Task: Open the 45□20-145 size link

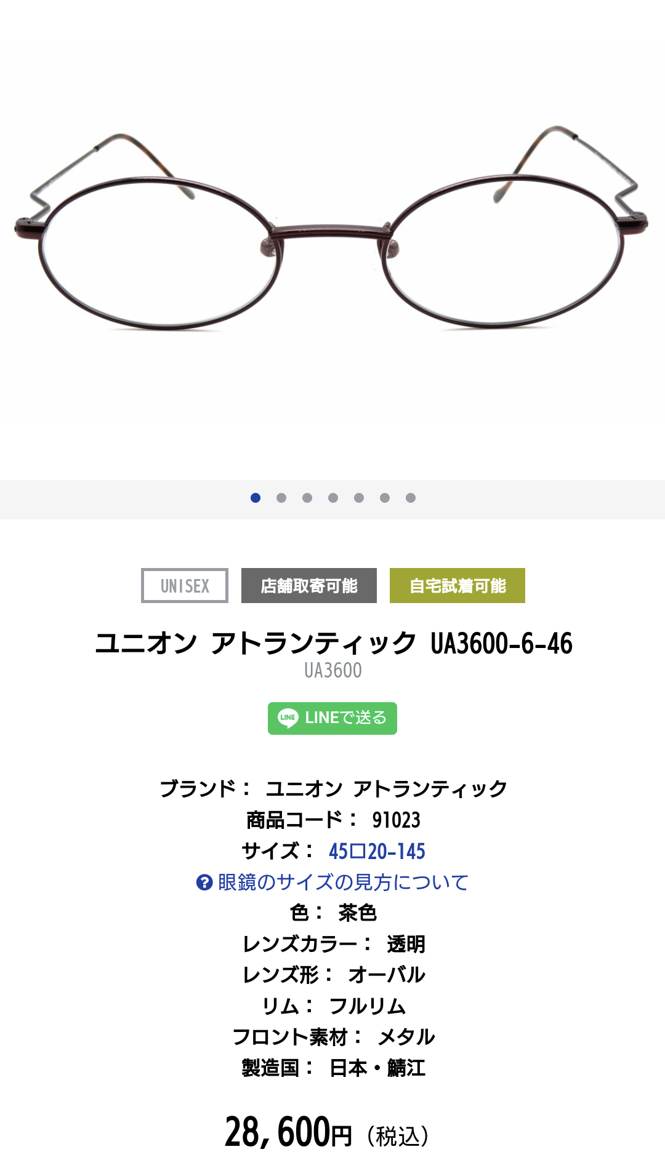Action: 377,851
